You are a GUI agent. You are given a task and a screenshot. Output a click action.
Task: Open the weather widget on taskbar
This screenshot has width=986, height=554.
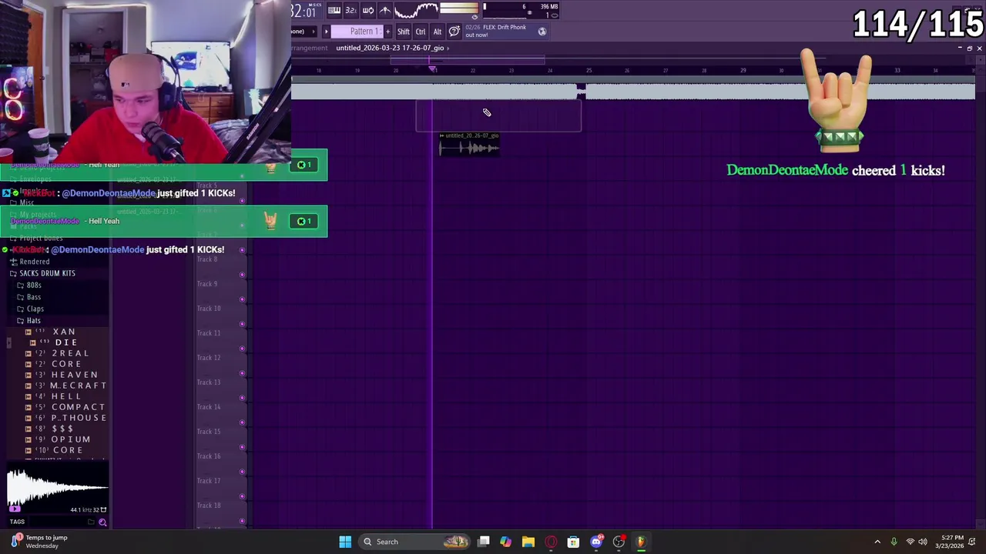(x=40, y=542)
